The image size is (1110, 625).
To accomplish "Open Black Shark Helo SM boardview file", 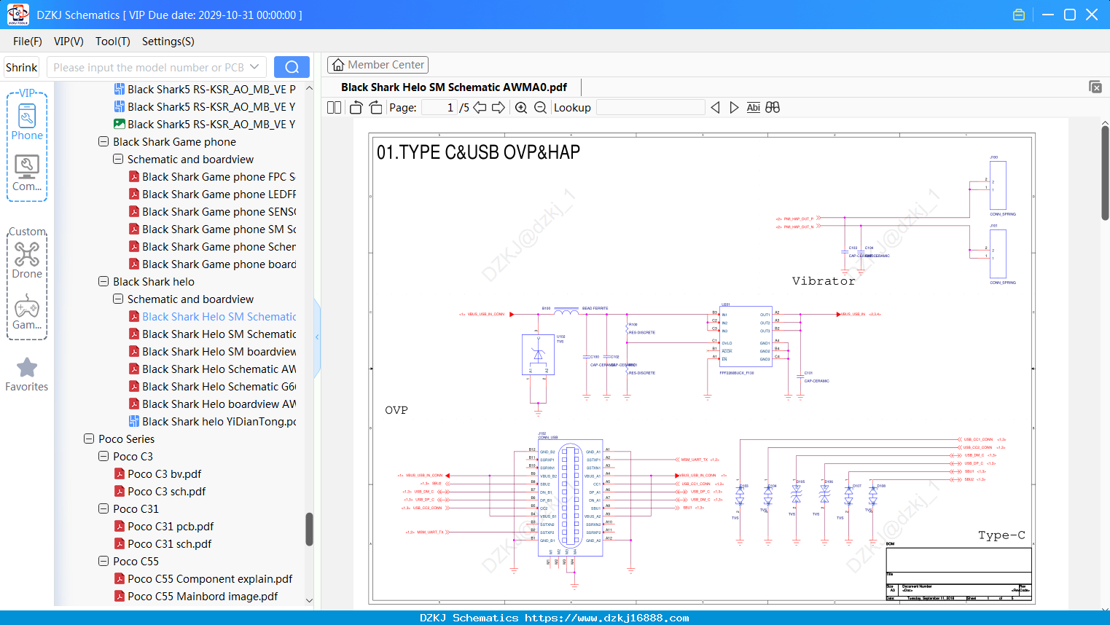I will [x=212, y=352].
